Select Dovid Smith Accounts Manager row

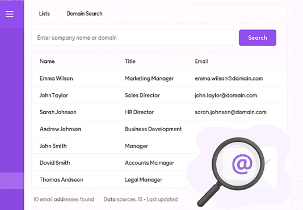159,163
